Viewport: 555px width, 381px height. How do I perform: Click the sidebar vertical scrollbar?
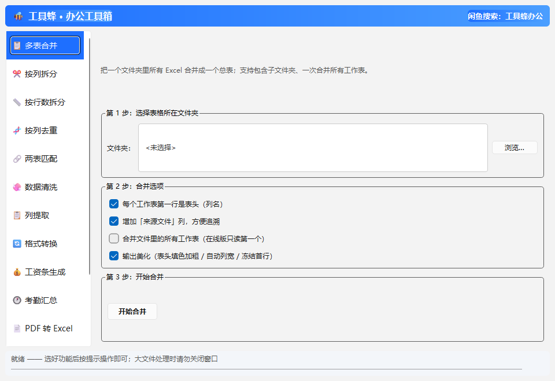click(x=90, y=156)
